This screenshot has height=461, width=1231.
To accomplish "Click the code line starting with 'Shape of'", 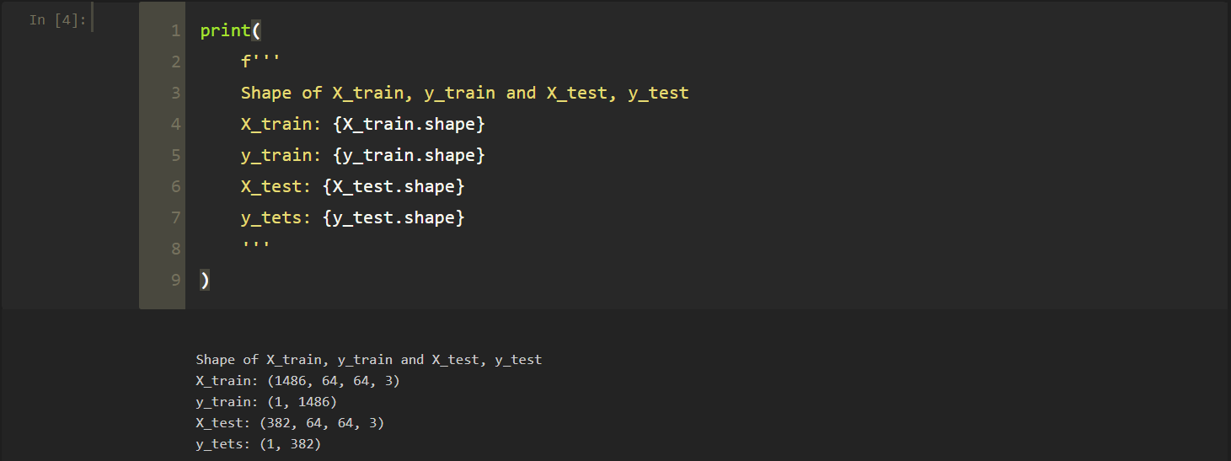I will click(464, 94).
